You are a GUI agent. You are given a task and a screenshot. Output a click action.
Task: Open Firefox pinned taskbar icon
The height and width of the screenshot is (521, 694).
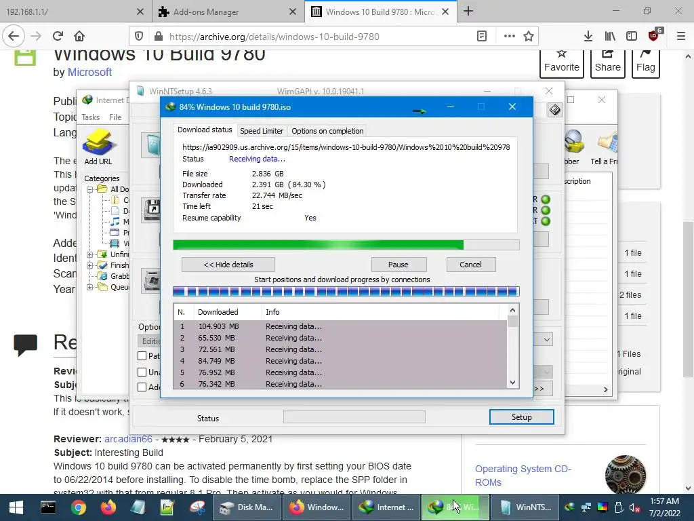[108, 507]
